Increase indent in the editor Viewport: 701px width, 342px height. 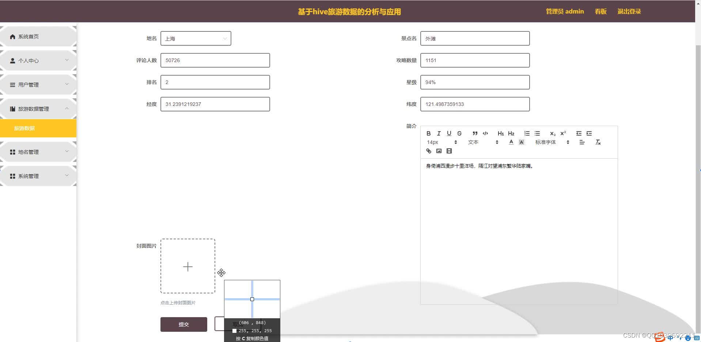[x=589, y=133]
